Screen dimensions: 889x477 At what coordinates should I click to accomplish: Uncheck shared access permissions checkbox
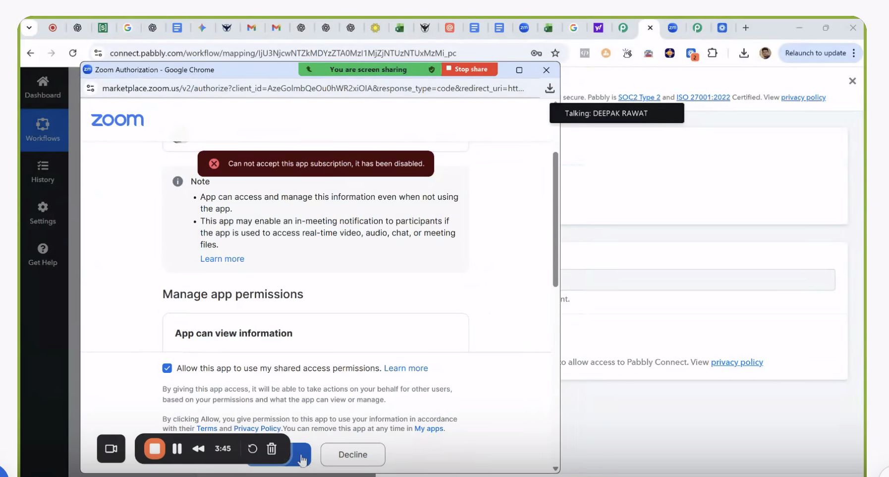[x=167, y=368]
